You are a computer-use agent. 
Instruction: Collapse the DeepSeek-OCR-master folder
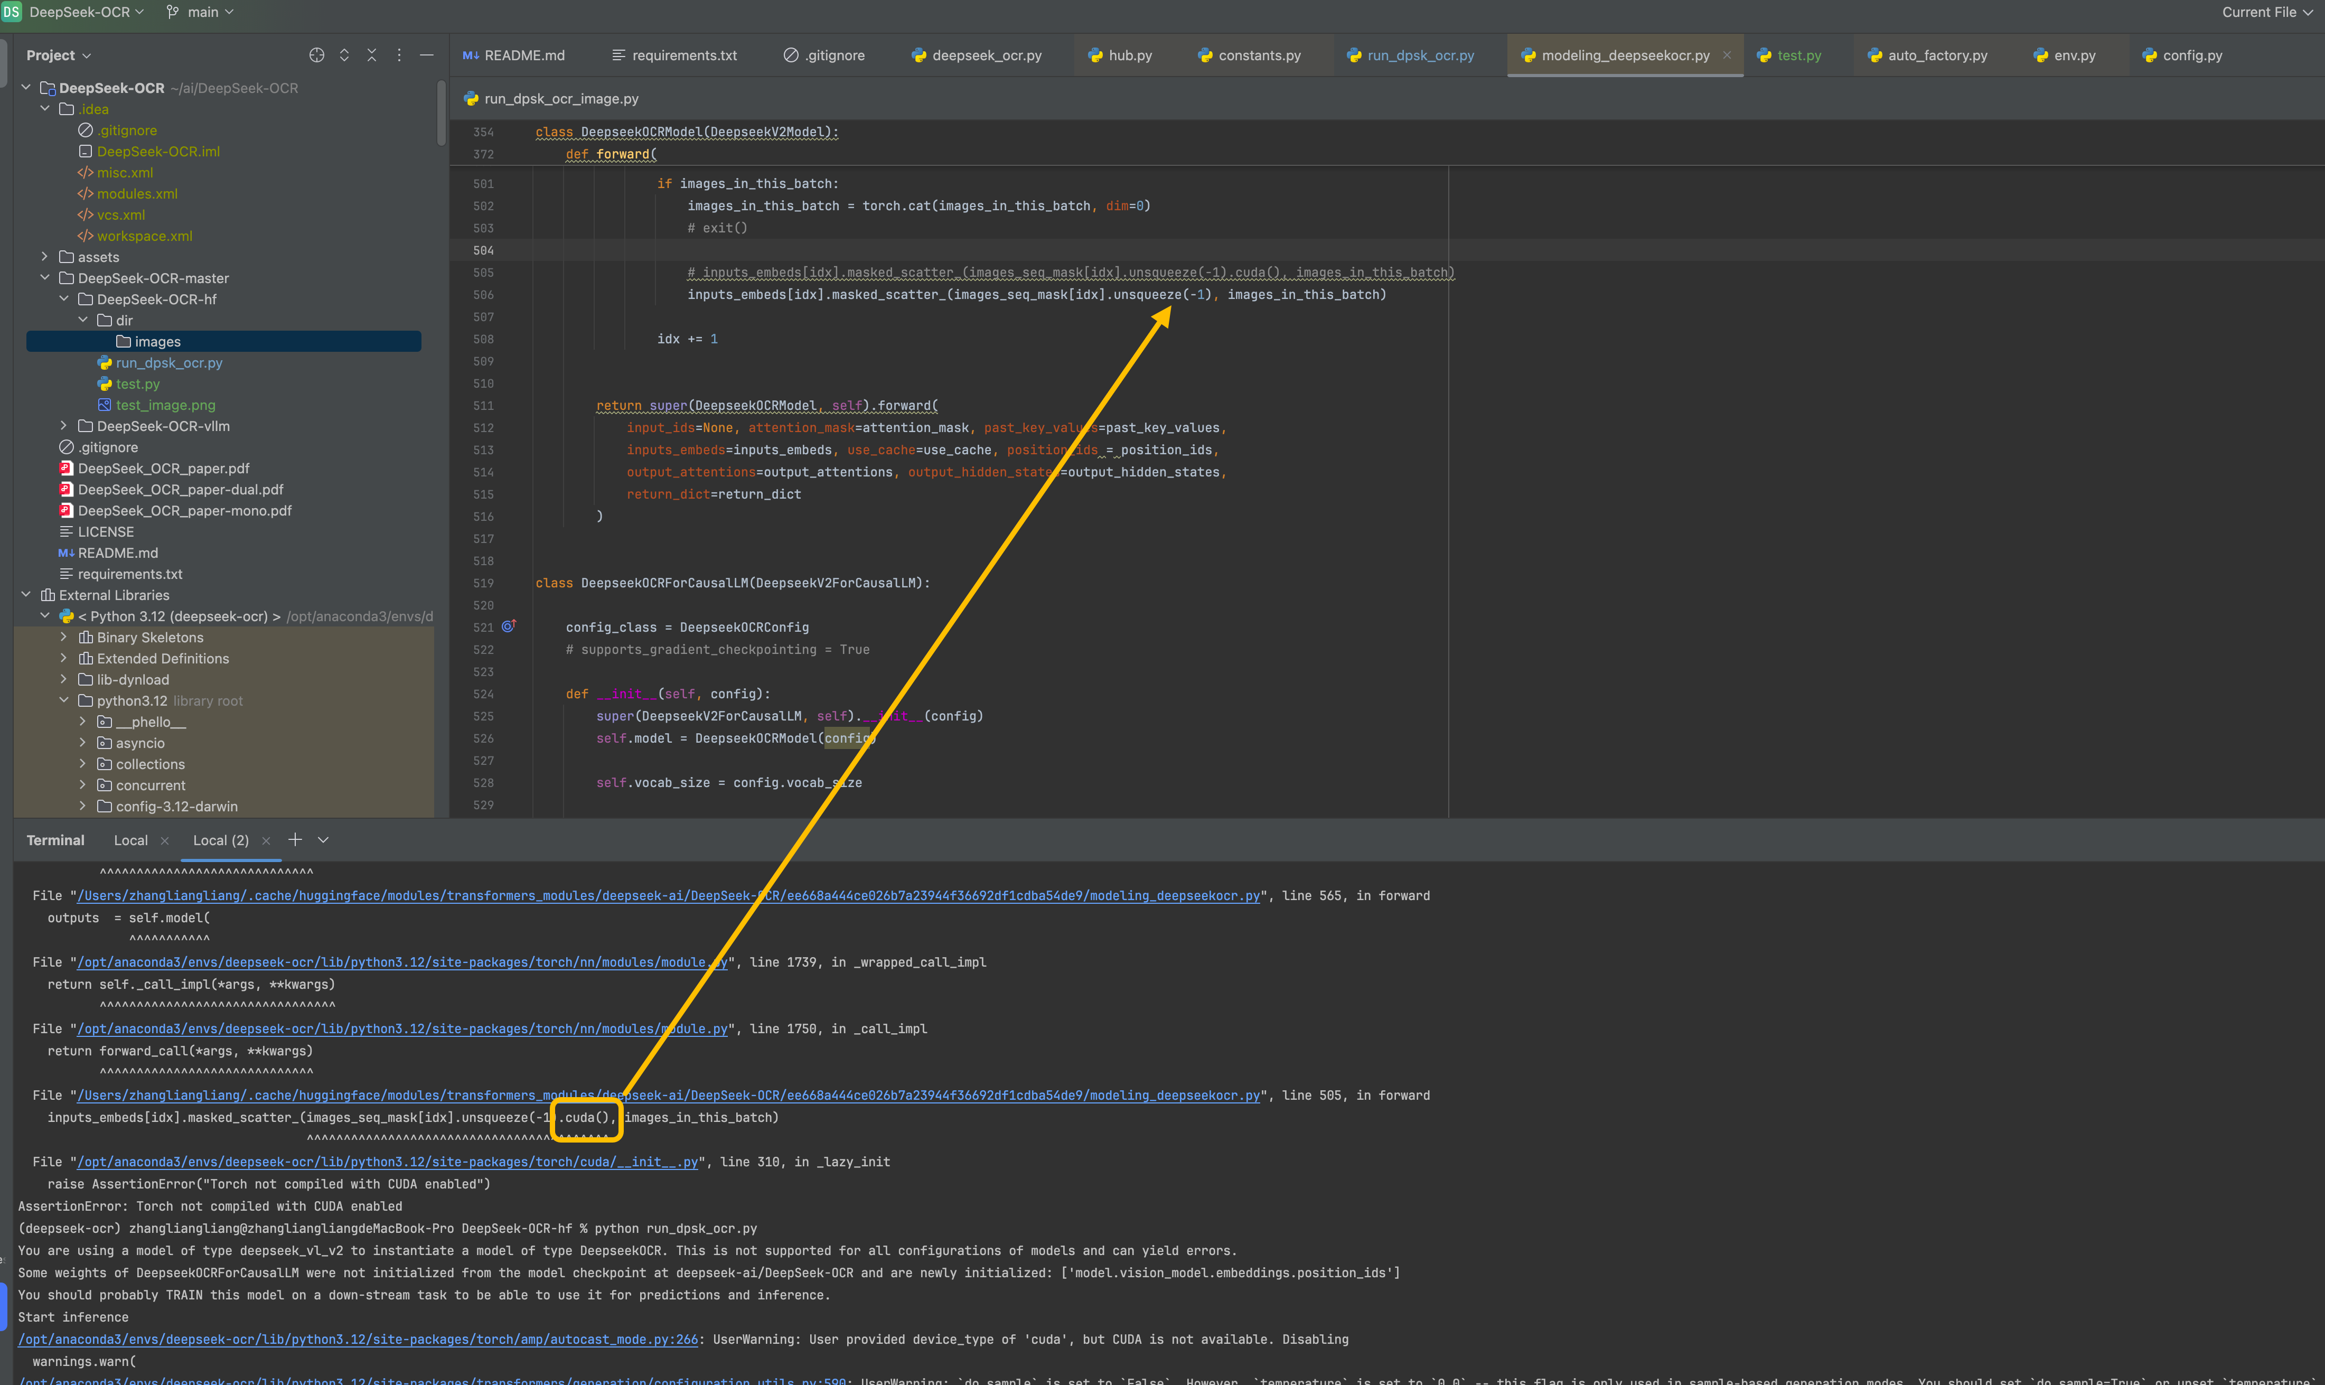[x=45, y=278]
